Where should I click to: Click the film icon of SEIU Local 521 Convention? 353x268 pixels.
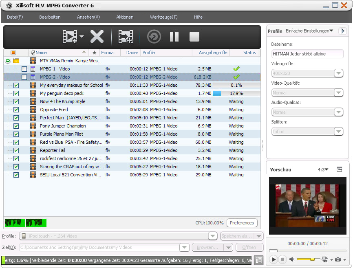(x=33, y=175)
